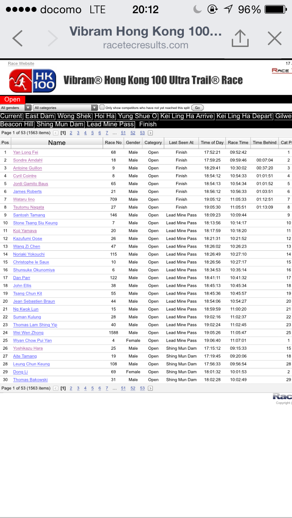Open Yan Long Fei's result link
This screenshot has height=518, width=292.
click(26, 152)
